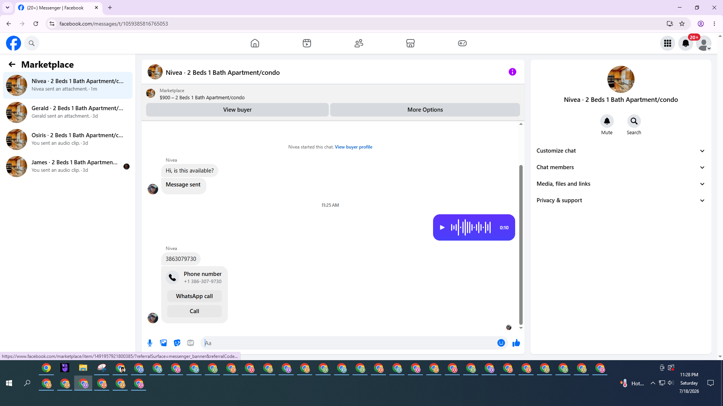The width and height of the screenshot is (723, 406).
Task: Open the GIF picker icon
Action: coord(191,343)
